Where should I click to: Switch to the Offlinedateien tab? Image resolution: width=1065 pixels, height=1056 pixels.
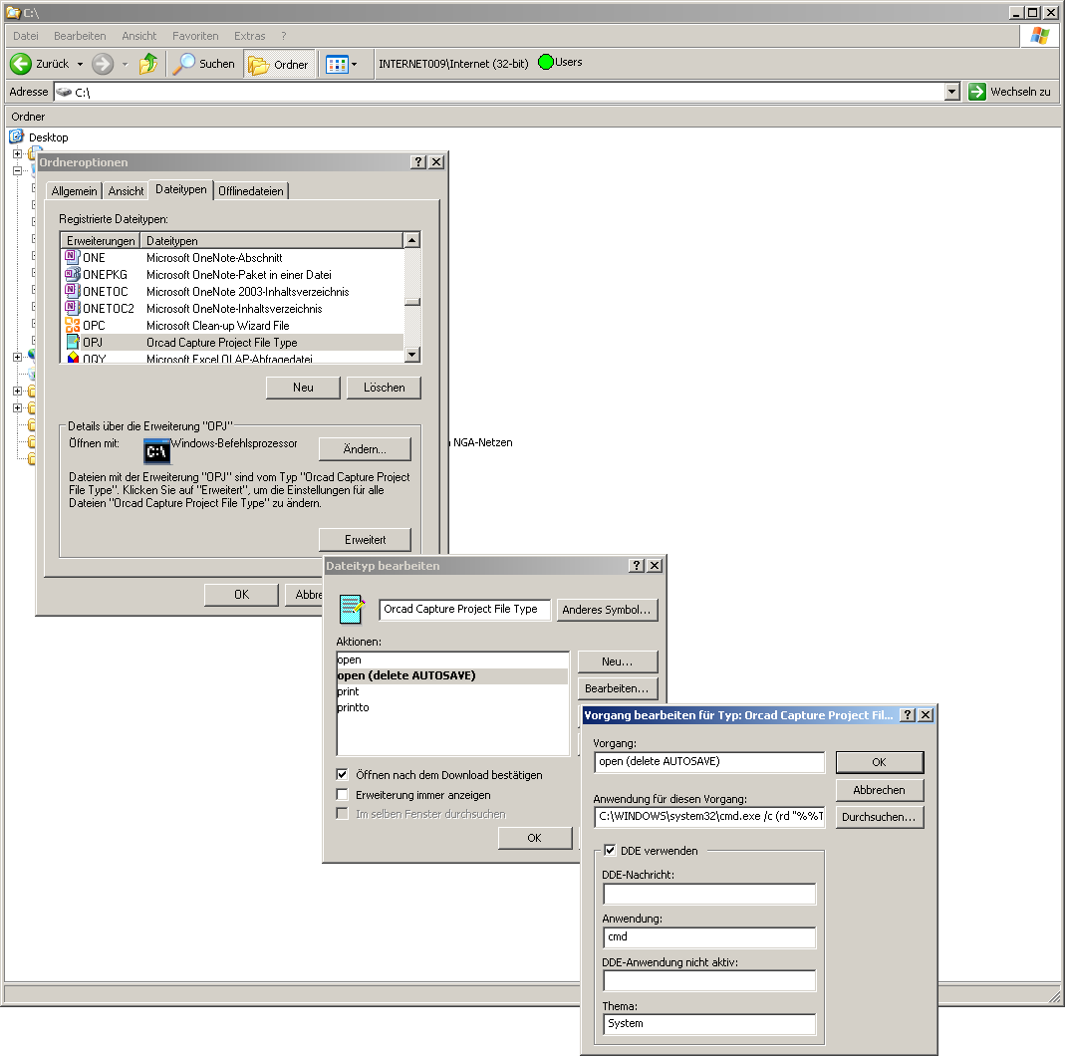click(x=251, y=191)
